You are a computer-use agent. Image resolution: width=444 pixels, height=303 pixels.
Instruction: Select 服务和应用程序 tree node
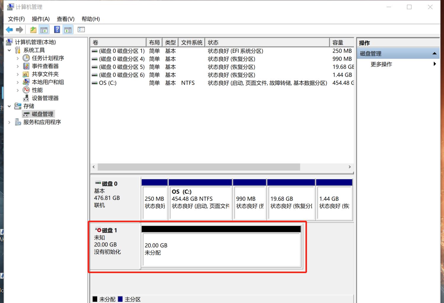(x=42, y=122)
